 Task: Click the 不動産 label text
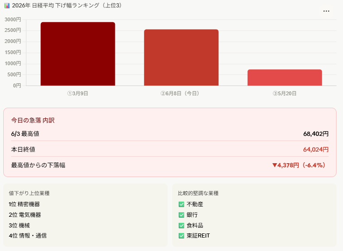(195, 204)
